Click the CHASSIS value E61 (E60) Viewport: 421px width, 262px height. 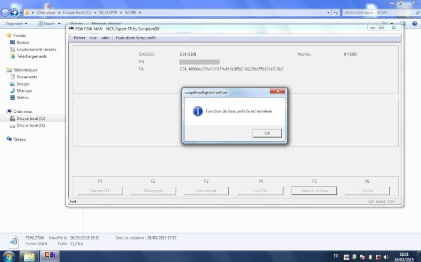[x=188, y=54]
